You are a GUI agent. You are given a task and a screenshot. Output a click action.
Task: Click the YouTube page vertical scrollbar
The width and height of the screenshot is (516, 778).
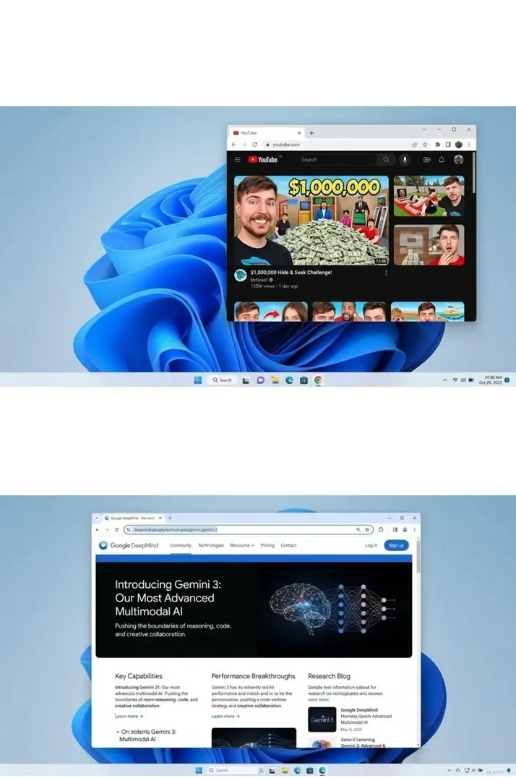pos(474,174)
